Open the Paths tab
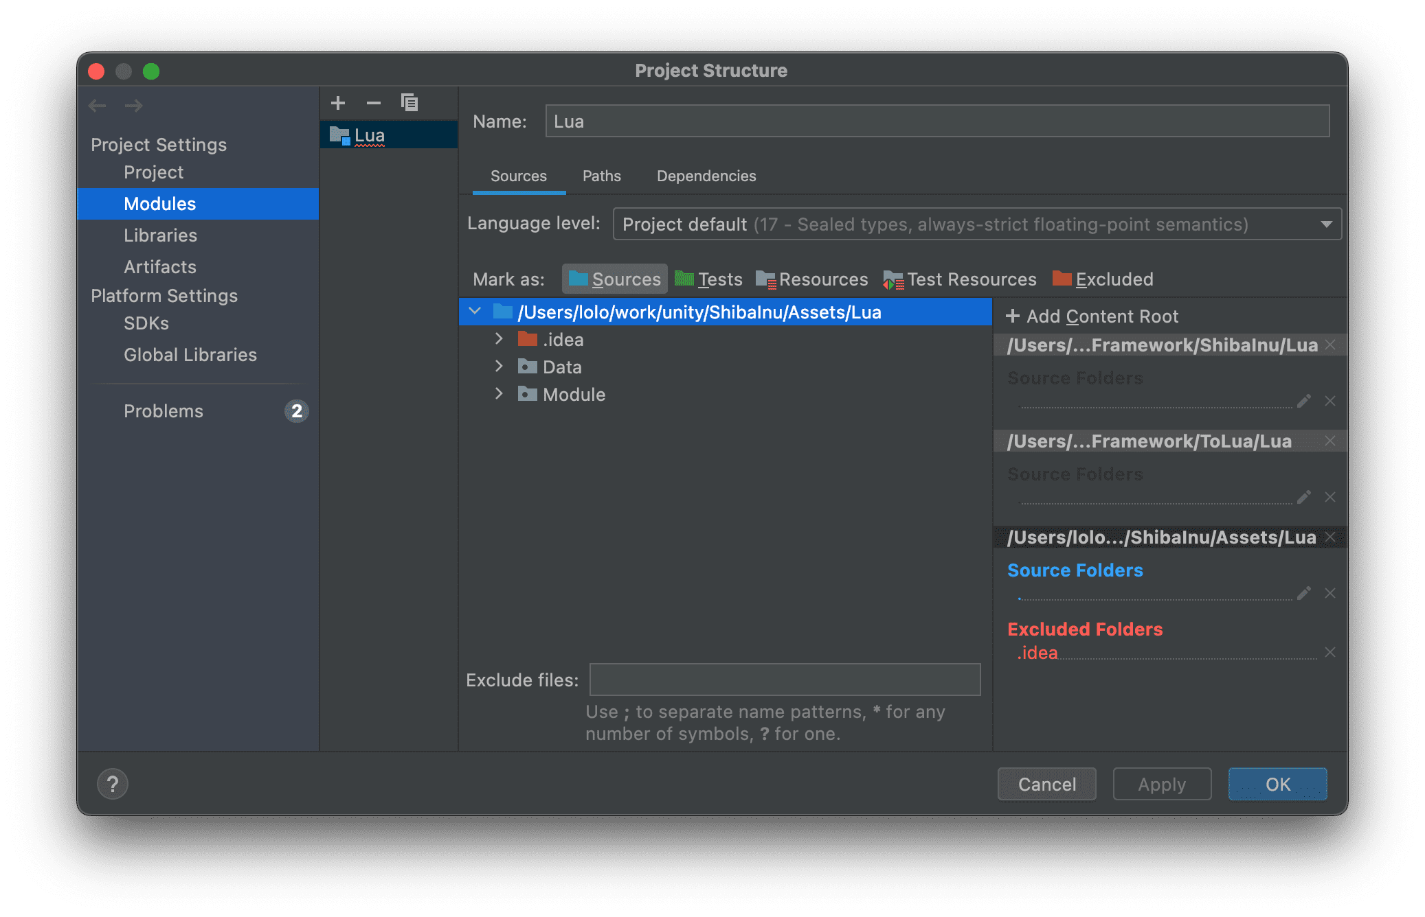1425x917 pixels. (601, 176)
